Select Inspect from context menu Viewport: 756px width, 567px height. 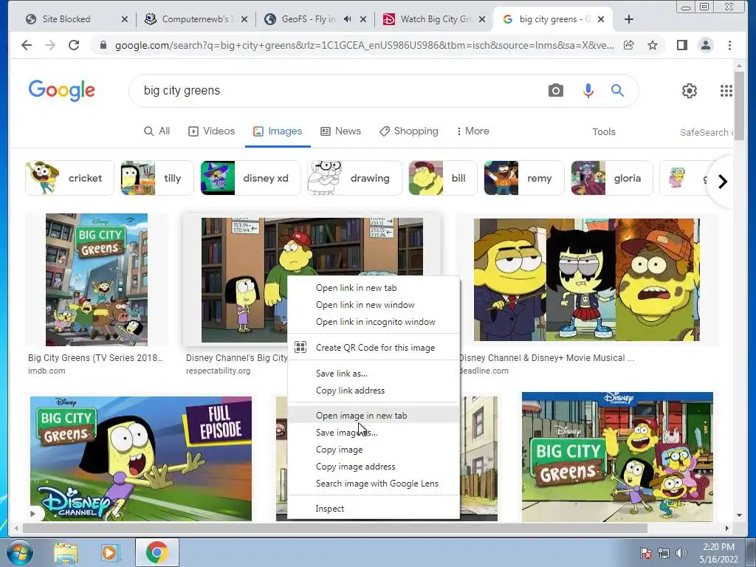(374, 508)
